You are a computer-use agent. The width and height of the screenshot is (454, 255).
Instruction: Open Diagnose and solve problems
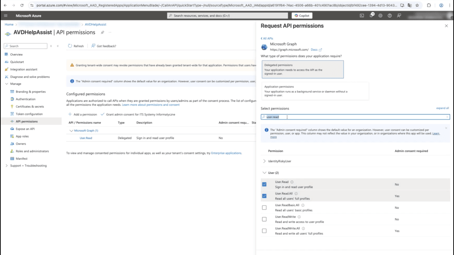point(30,77)
